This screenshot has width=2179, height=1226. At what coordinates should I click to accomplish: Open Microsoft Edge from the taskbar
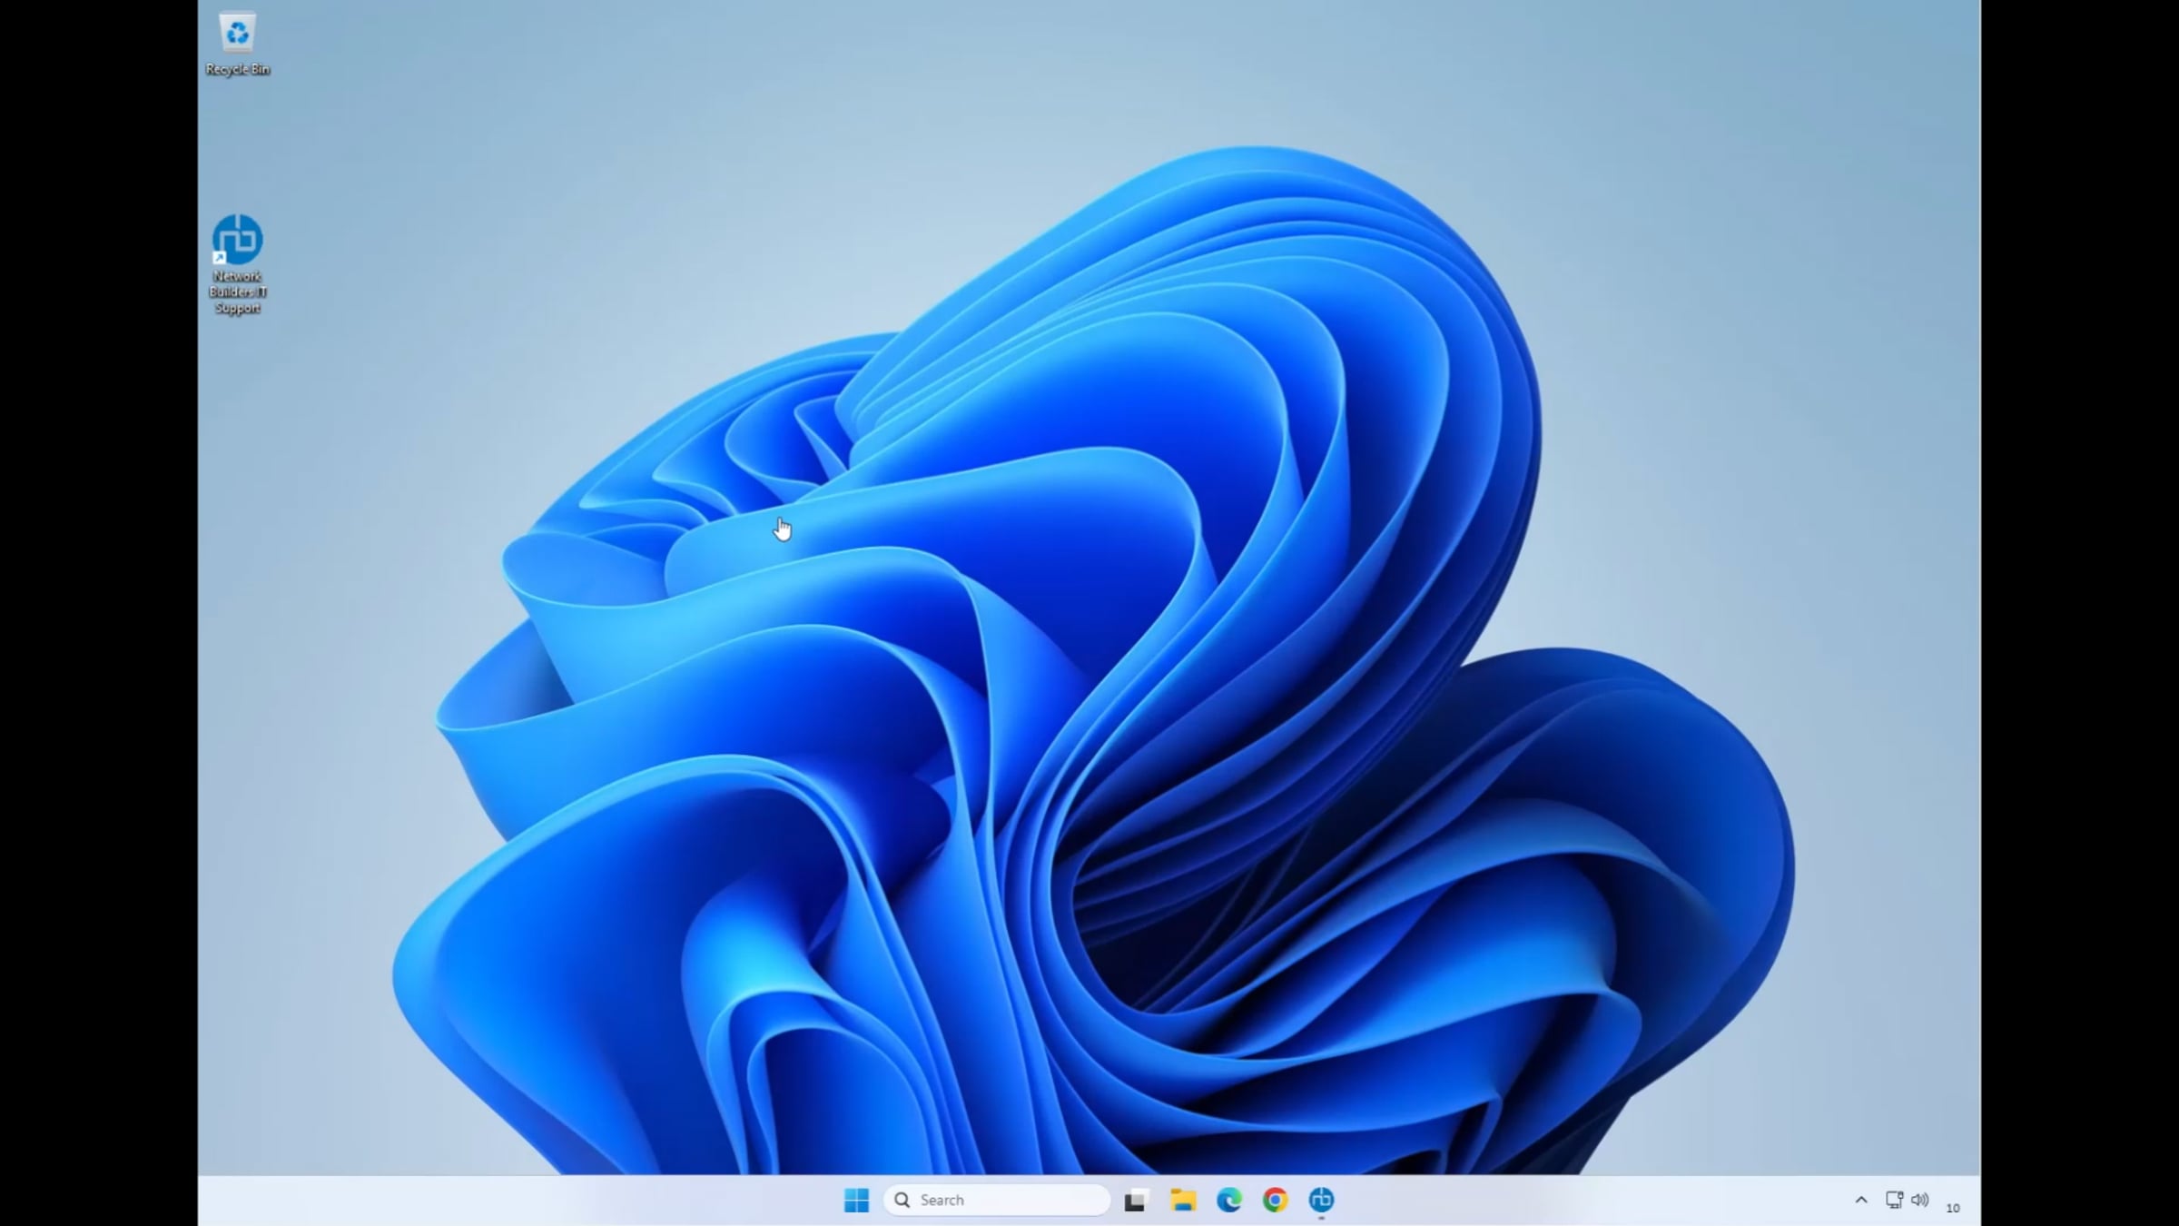click(x=1228, y=1200)
